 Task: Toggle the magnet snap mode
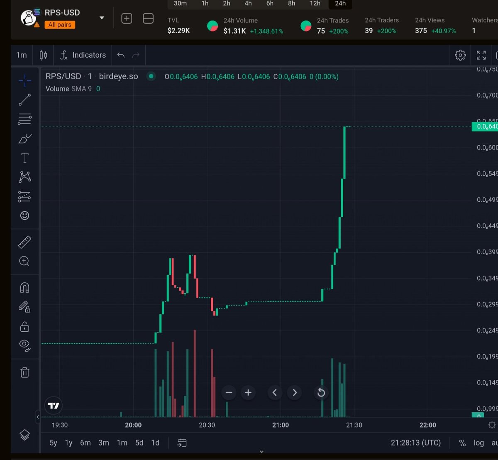24,288
